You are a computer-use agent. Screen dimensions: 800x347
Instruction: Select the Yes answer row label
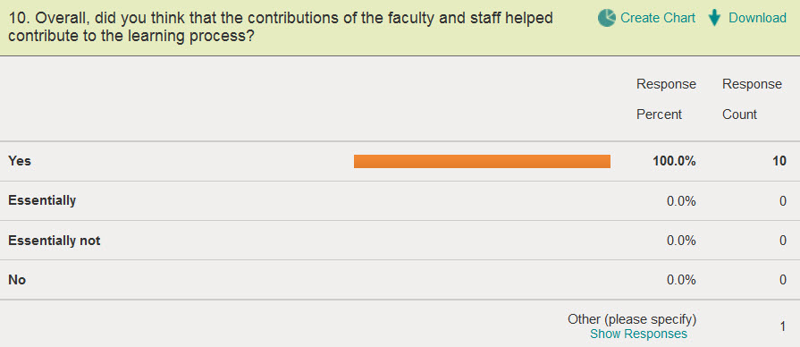pyautogui.click(x=20, y=161)
